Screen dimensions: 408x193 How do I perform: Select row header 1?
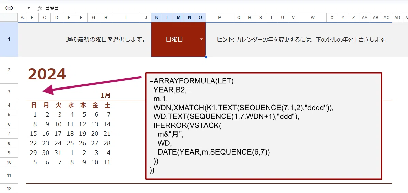coord(9,39)
